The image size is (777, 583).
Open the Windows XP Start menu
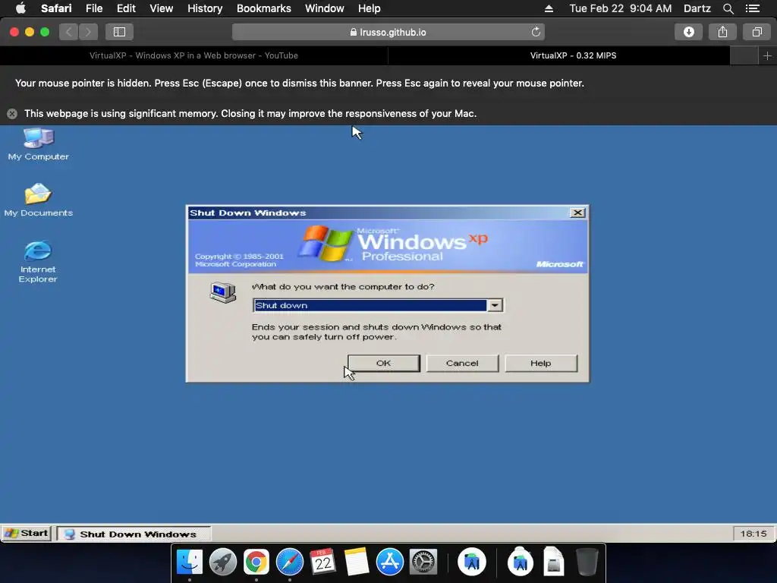click(27, 534)
